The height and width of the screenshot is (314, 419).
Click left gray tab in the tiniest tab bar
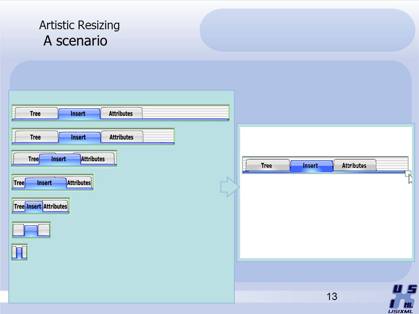coord(14,253)
